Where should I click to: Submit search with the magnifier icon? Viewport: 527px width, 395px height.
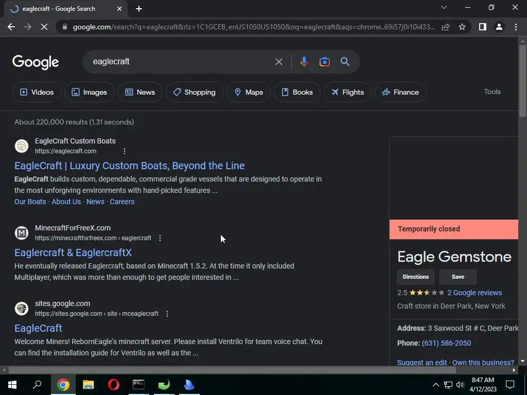(345, 62)
